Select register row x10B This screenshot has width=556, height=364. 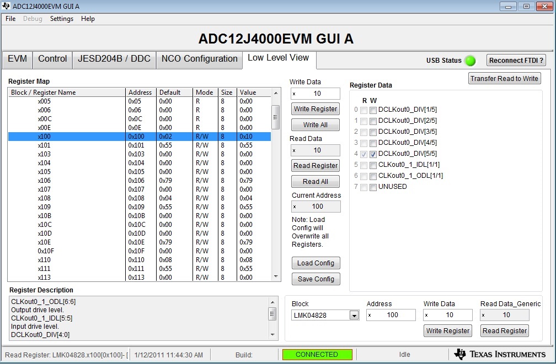(x=140, y=216)
